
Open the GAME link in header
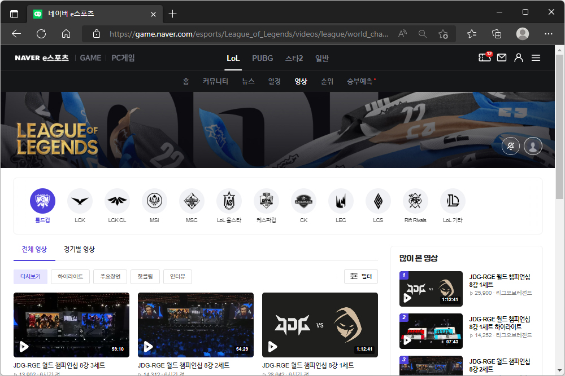pos(90,58)
